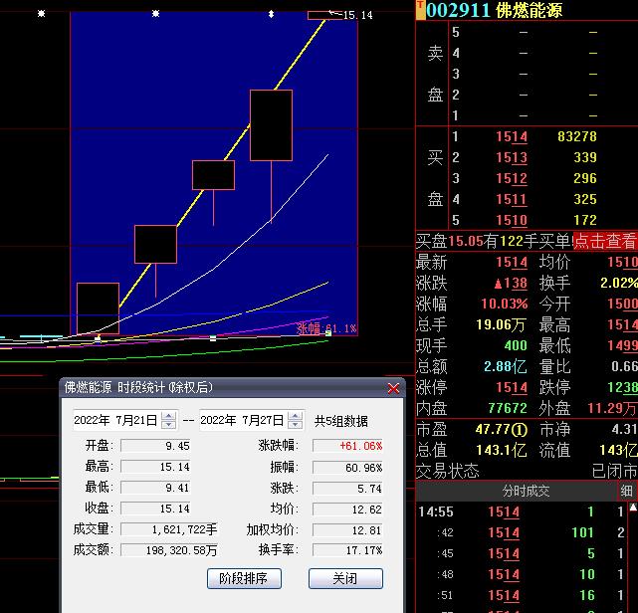
Task: Click the end date field 2022年 7月27日
Action: point(242,421)
